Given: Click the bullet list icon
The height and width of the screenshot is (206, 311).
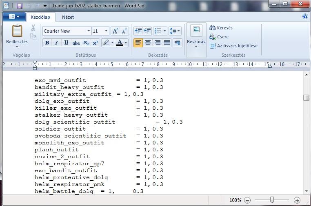Looking at the screenshot, I should point(158,31).
